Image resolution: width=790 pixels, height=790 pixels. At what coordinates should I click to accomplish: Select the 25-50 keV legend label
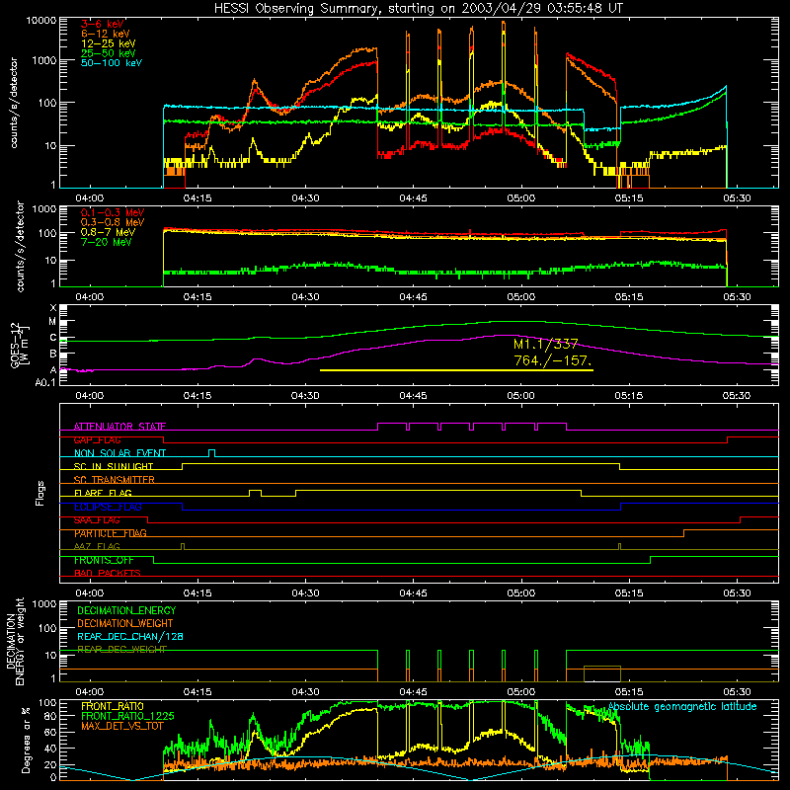coord(109,53)
